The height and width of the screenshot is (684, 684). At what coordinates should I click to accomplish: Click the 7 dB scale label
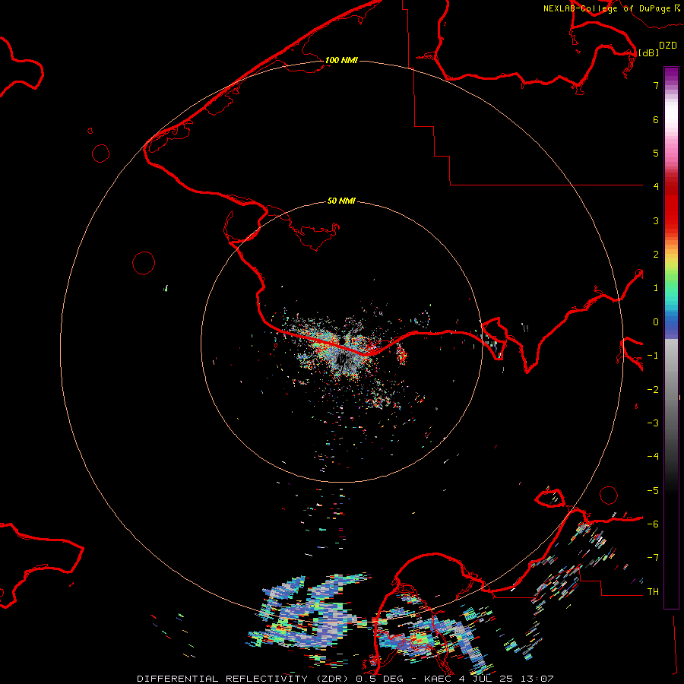(656, 85)
